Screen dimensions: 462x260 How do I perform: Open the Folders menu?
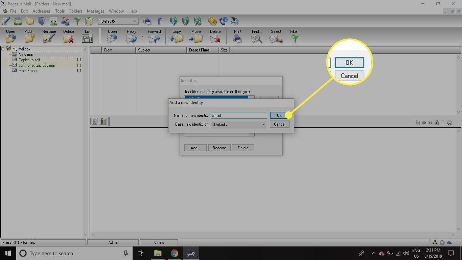pyautogui.click(x=76, y=11)
